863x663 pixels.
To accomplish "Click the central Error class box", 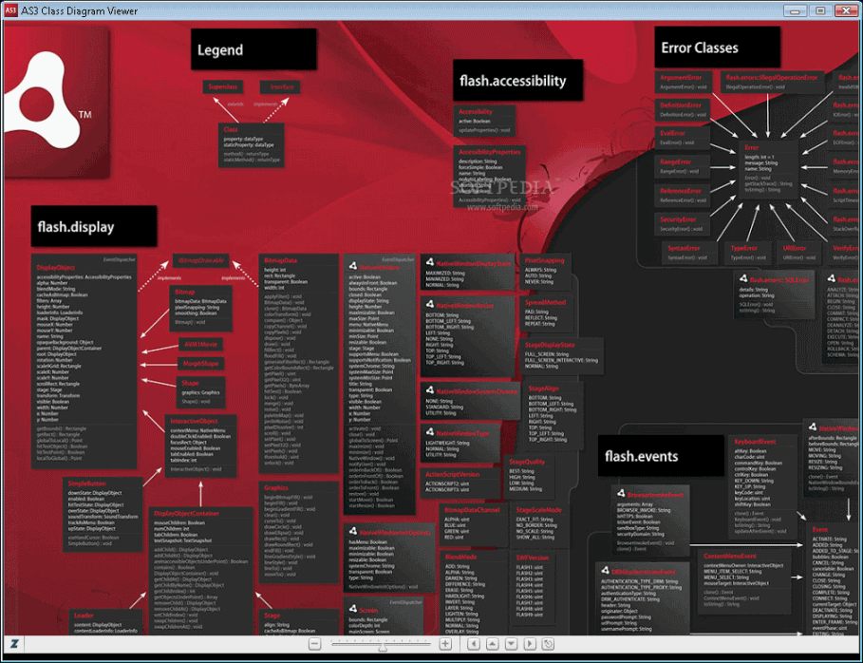I will tap(768, 169).
